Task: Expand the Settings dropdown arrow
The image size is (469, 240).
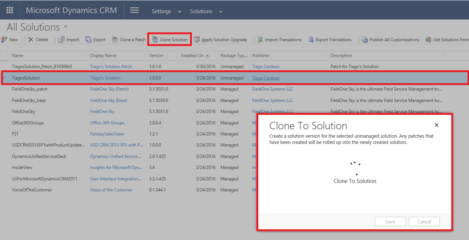Action: click(180, 11)
